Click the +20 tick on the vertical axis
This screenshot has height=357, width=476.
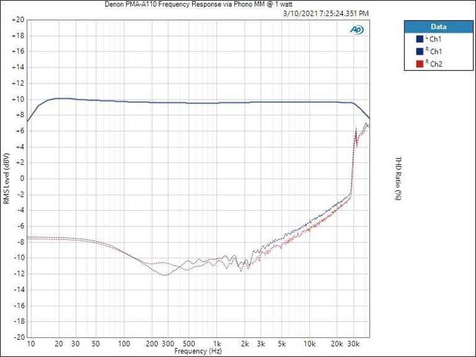pyautogui.click(x=17, y=20)
